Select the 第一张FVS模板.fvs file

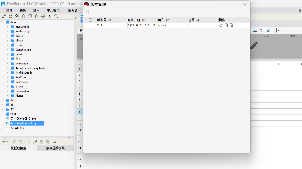tap(23, 119)
